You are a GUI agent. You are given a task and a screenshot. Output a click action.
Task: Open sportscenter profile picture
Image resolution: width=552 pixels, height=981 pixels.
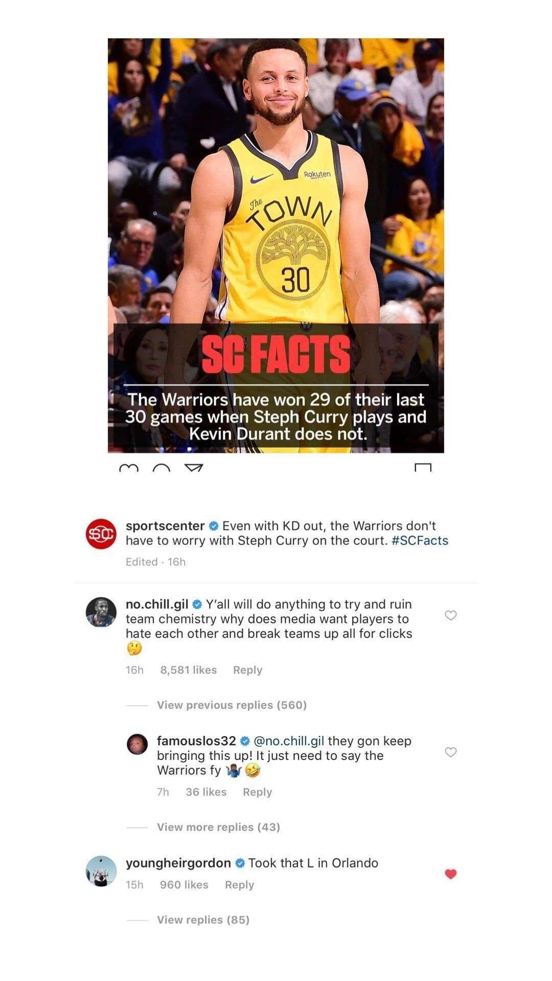click(101, 533)
